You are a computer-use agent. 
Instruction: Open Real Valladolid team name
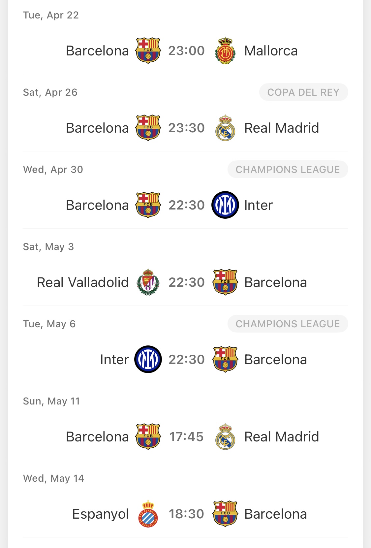pos(83,282)
